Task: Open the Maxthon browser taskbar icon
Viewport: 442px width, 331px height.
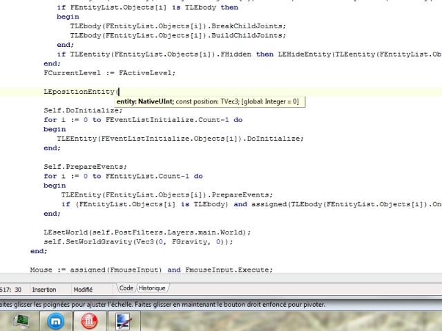Action: pyautogui.click(x=56, y=321)
